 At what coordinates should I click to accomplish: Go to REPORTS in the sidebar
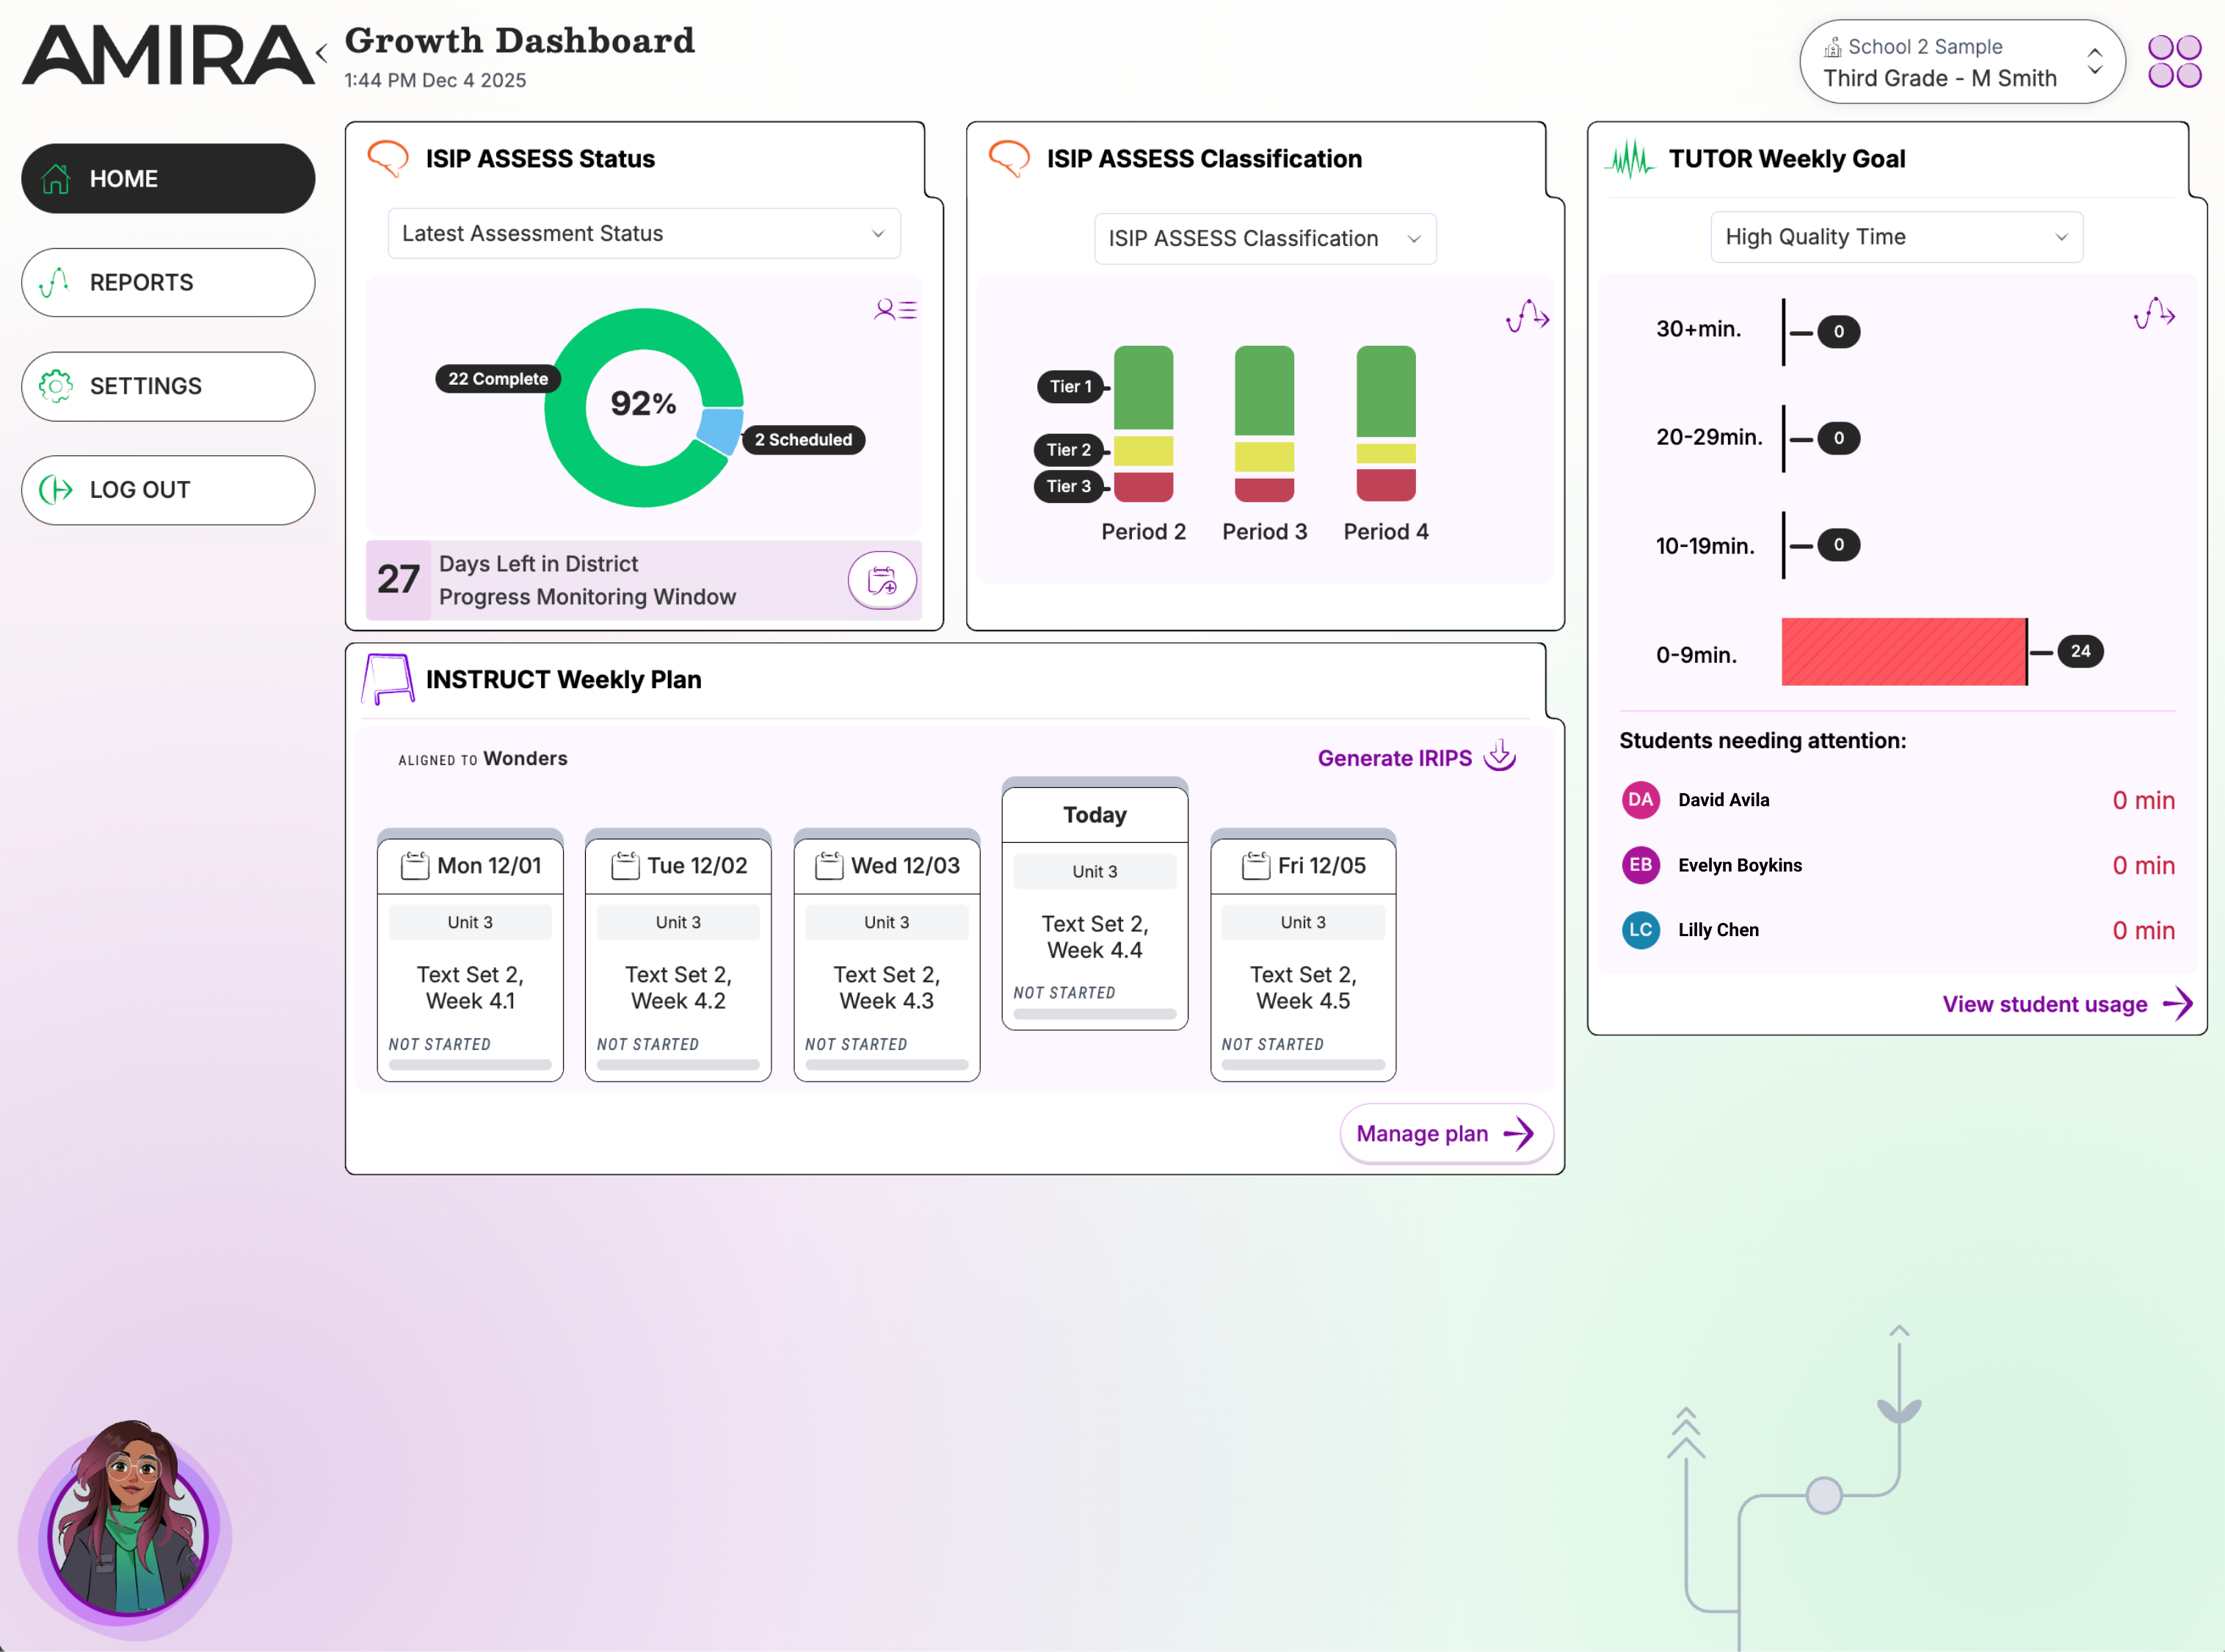point(168,283)
